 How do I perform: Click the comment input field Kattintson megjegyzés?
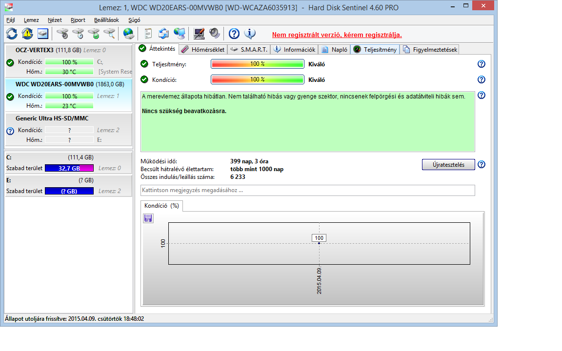pyautogui.click(x=307, y=190)
